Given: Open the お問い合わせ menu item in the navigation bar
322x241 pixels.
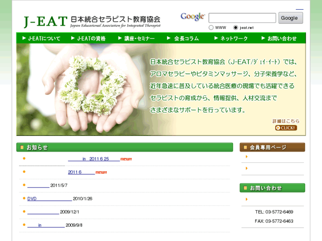Looking at the screenshot, I should (279, 38).
